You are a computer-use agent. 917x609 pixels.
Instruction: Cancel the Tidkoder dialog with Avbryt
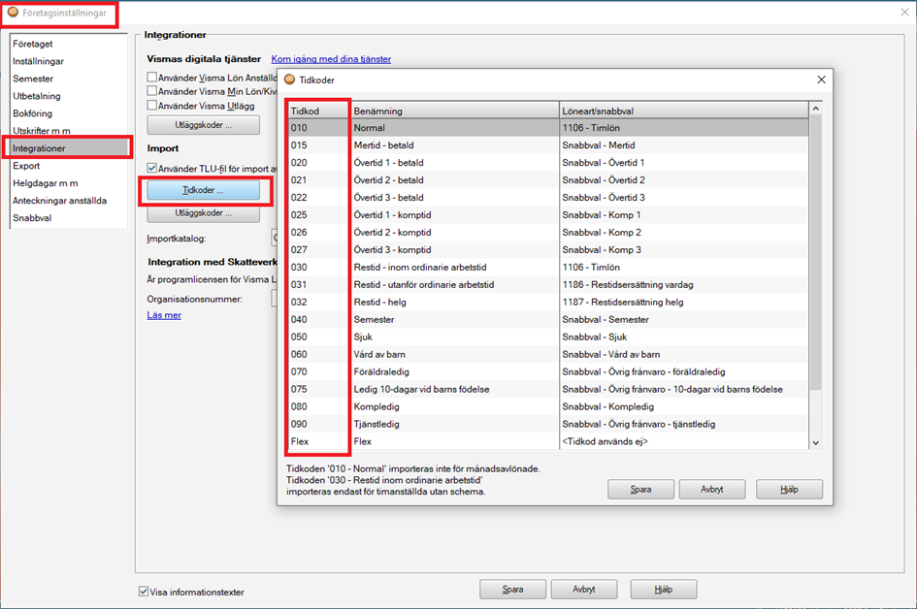[711, 490]
